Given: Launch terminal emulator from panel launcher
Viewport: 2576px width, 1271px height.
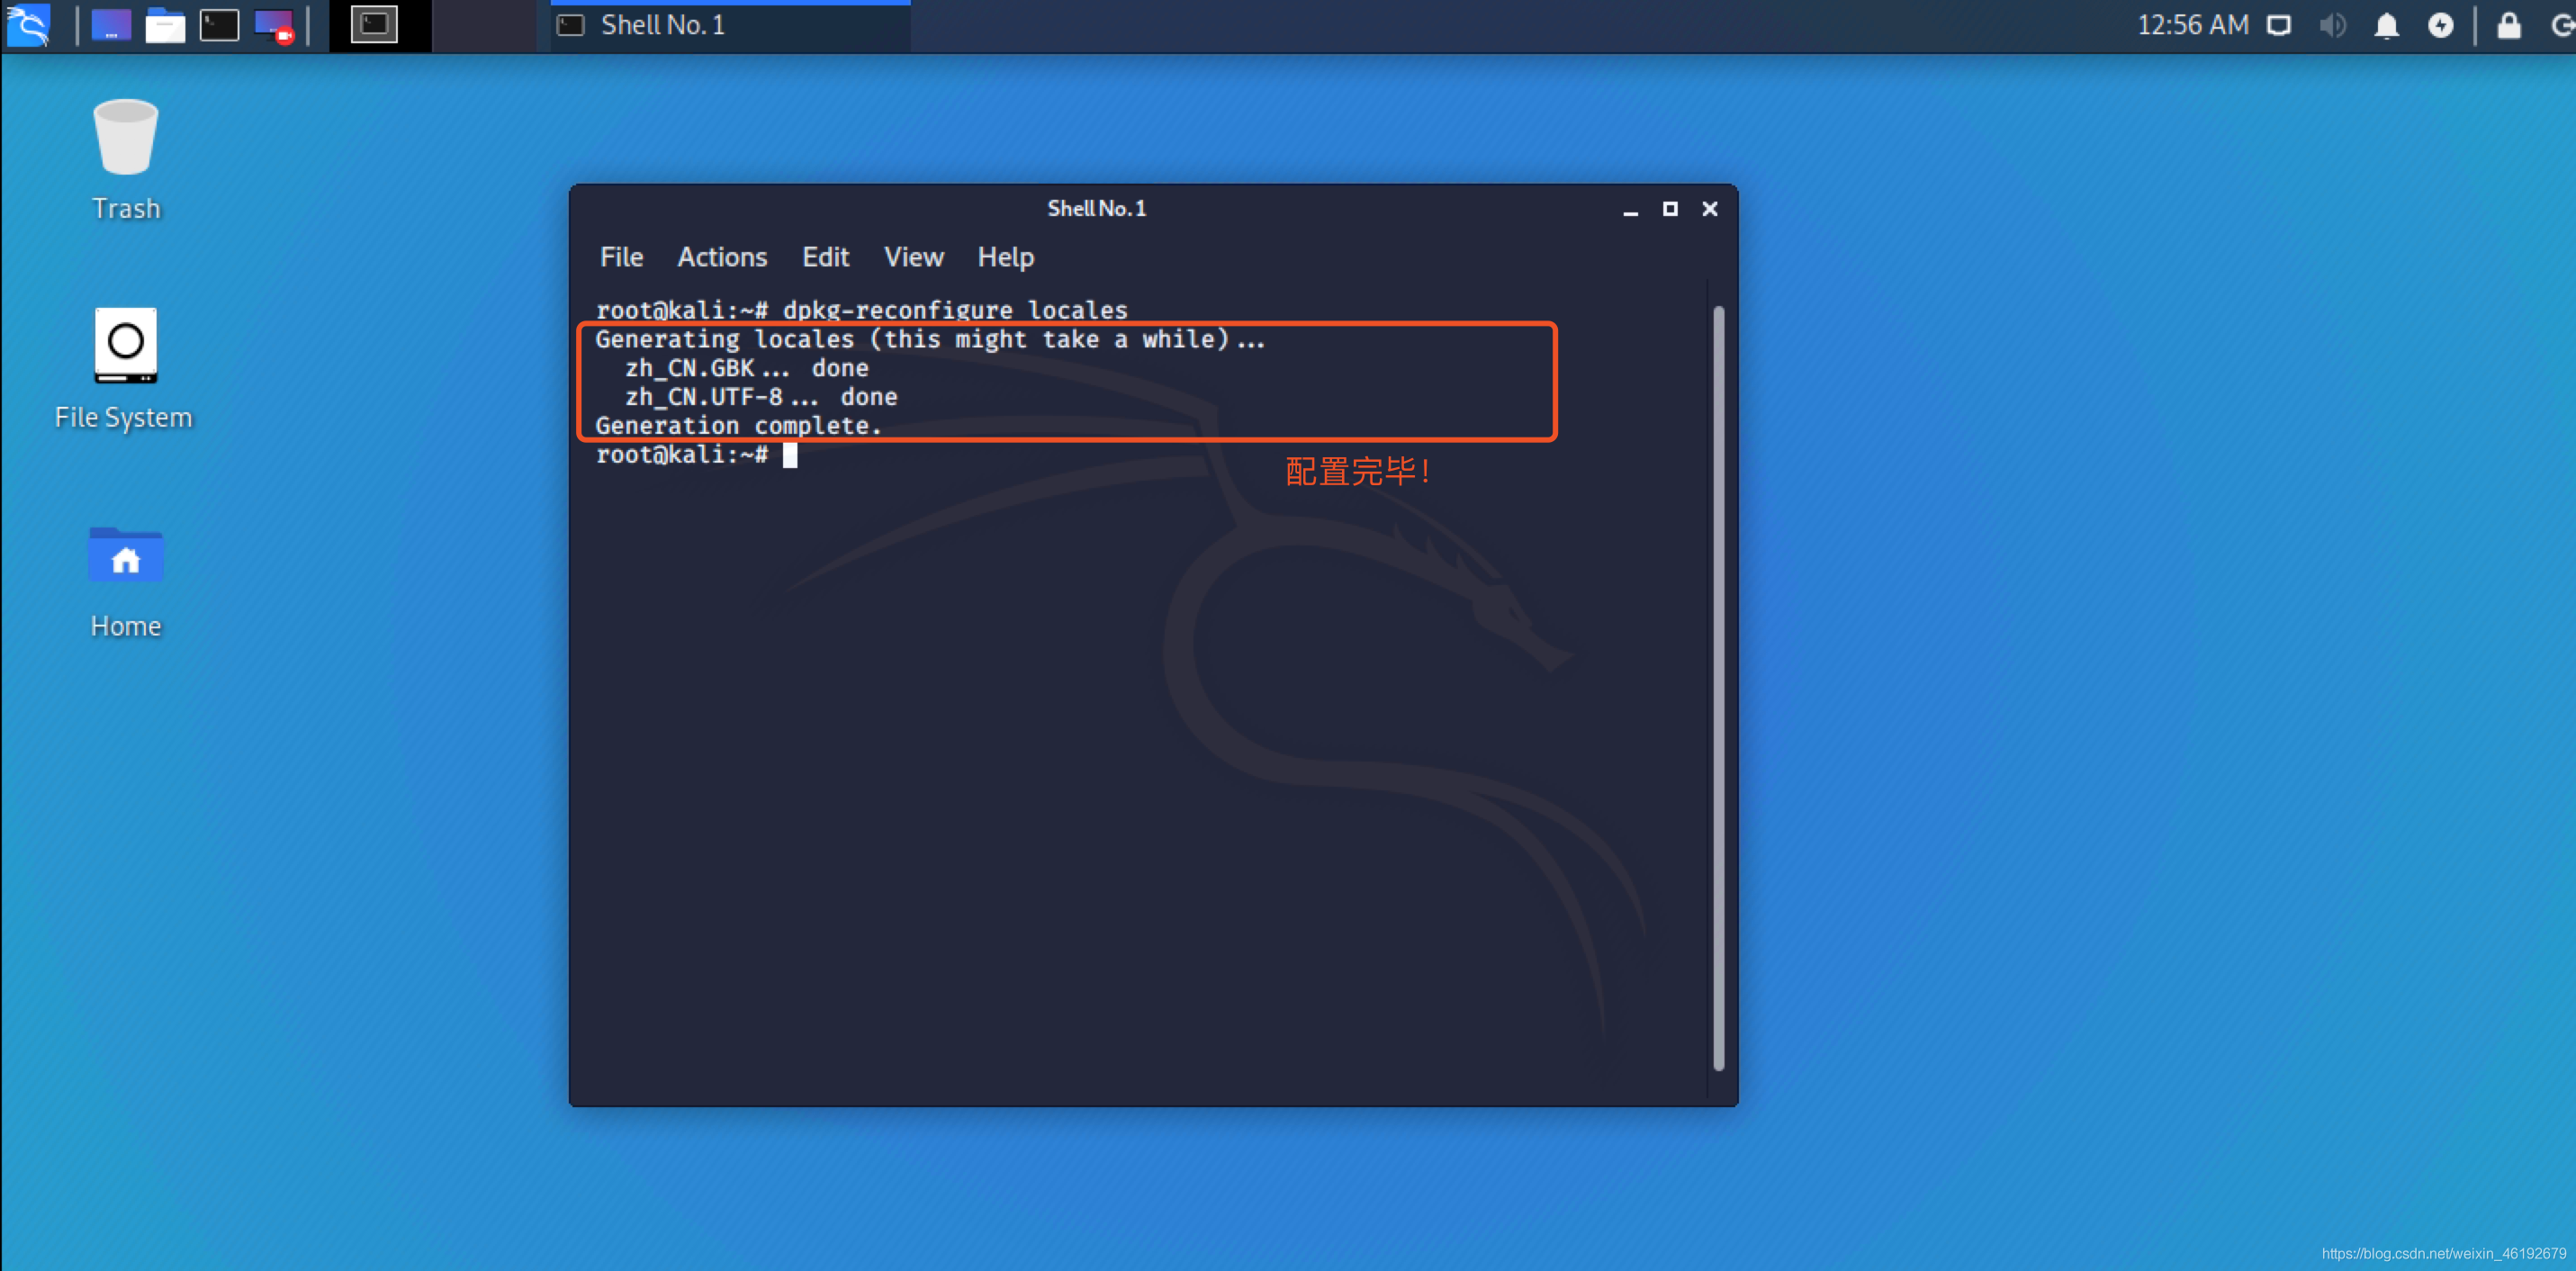Looking at the screenshot, I should [x=219, y=25].
